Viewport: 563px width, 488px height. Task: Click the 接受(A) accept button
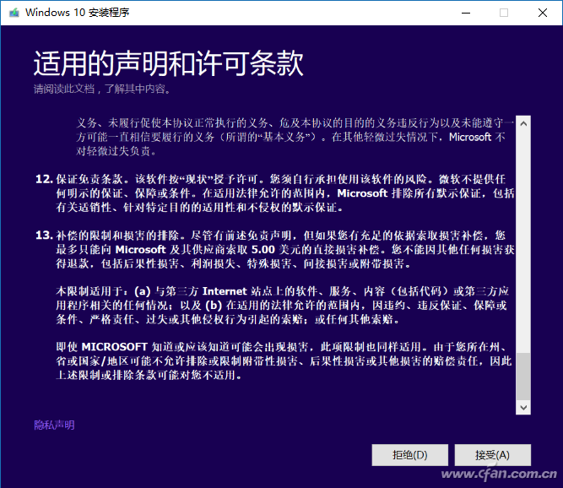point(492,455)
